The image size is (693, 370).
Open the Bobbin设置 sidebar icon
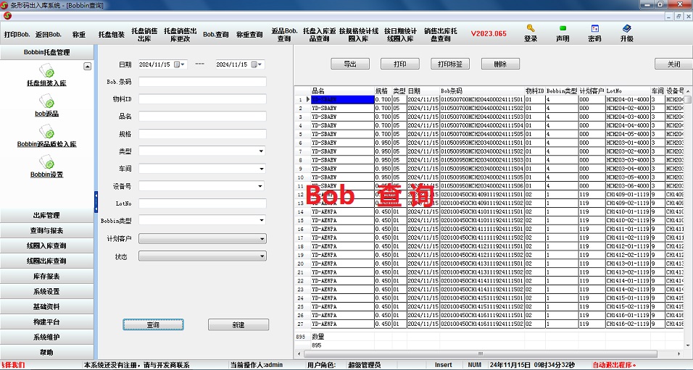[x=46, y=164]
